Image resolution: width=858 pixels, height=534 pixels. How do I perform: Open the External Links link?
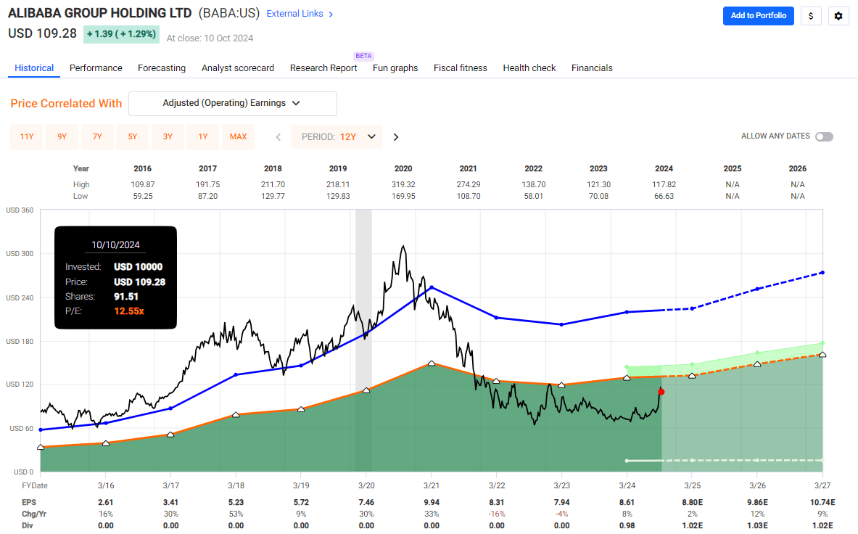coord(294,14)
